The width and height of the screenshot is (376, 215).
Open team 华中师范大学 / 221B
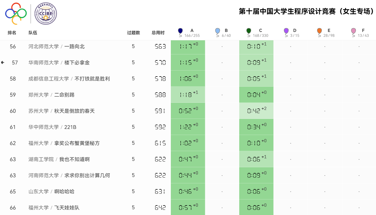click(x=52, y=127)
